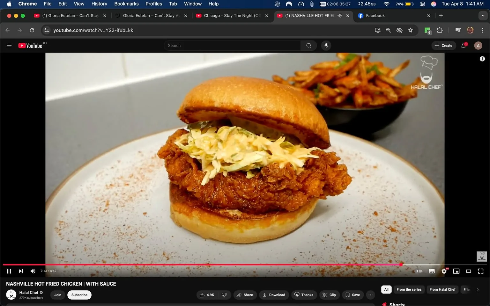Open the YouTube guide hamburger menu
This screenshot has height=306, width=490.
point(9,45)
